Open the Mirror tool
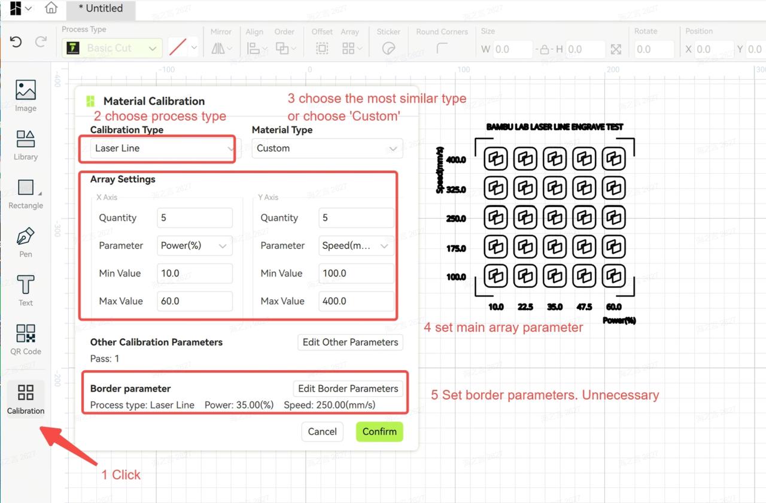 pyautogui.click(x=221, y=49)
